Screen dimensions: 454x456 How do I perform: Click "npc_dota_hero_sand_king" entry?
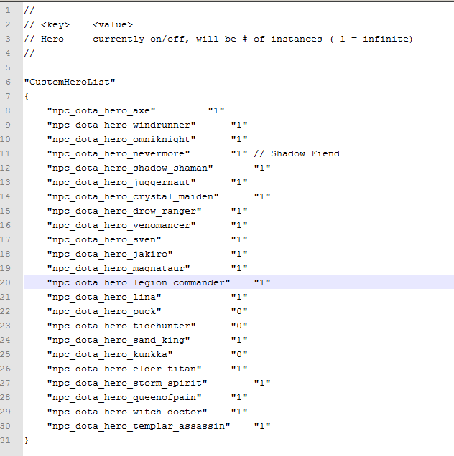pyautogui.click(x=119, y=340)
